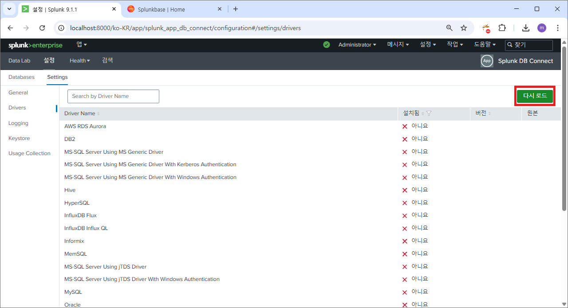Expand the Health dropdown in app nav
This screenshot has width=568, height=308.
point(80,61)
